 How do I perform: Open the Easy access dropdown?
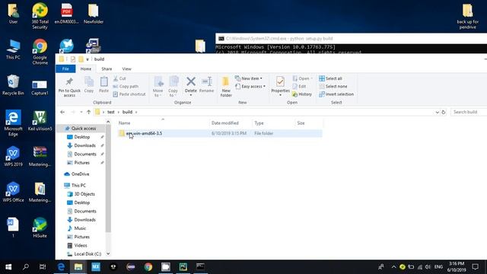point(250,86)
